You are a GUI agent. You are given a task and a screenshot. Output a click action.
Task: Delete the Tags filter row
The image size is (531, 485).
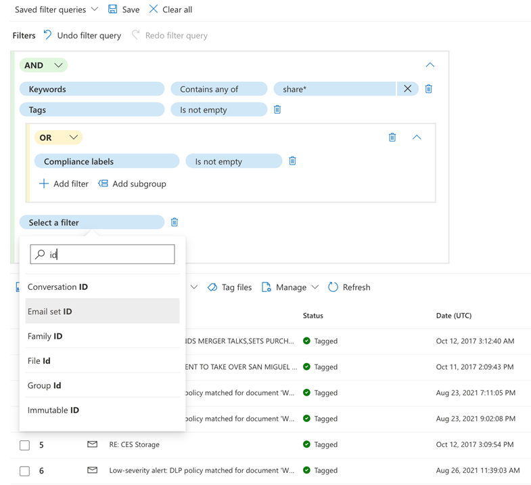[x=277, y=109]
